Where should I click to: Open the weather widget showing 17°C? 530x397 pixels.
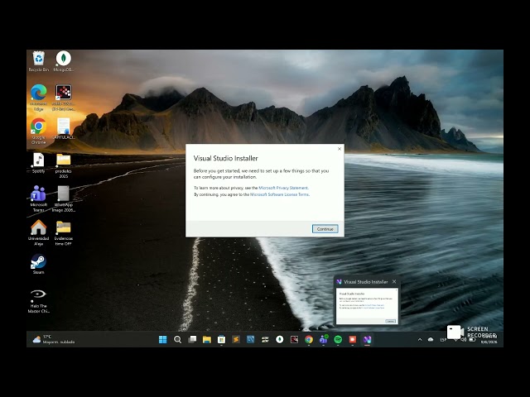pyautogui.click(x=53, y=340)
